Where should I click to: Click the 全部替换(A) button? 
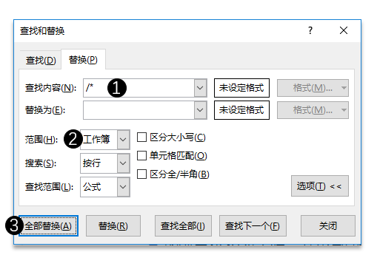(x=49, y=226)
